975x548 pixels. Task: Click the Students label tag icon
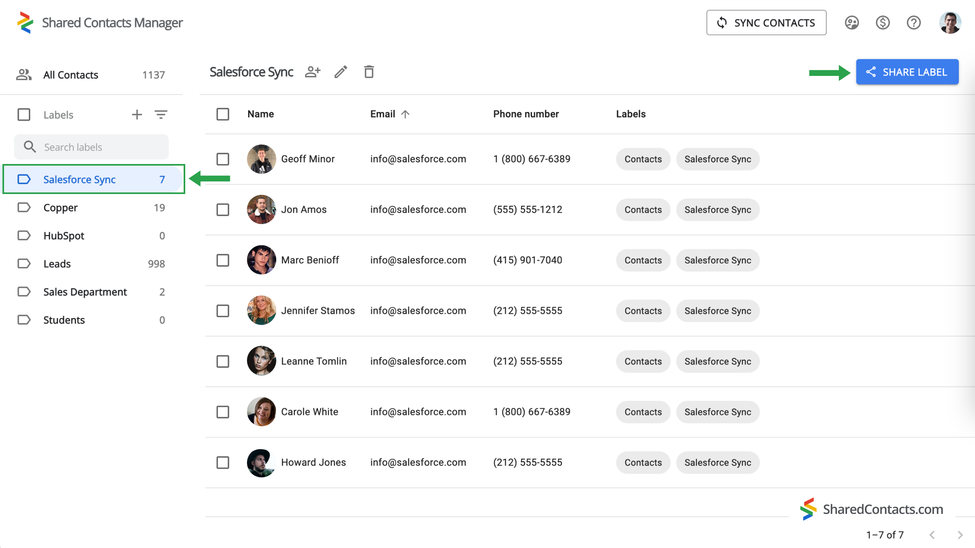pos(24,319)
